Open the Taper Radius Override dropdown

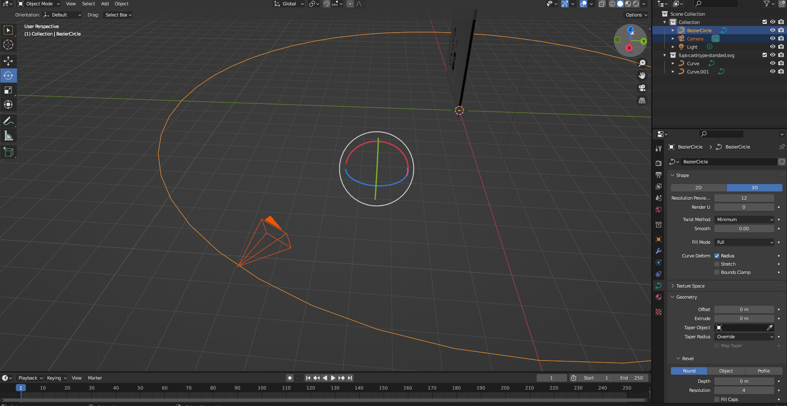click(x=744, y=337)
